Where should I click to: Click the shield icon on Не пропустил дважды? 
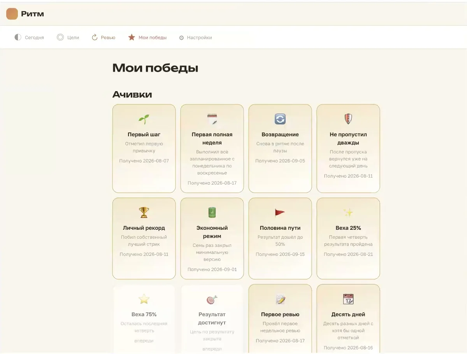coord(348,119)
